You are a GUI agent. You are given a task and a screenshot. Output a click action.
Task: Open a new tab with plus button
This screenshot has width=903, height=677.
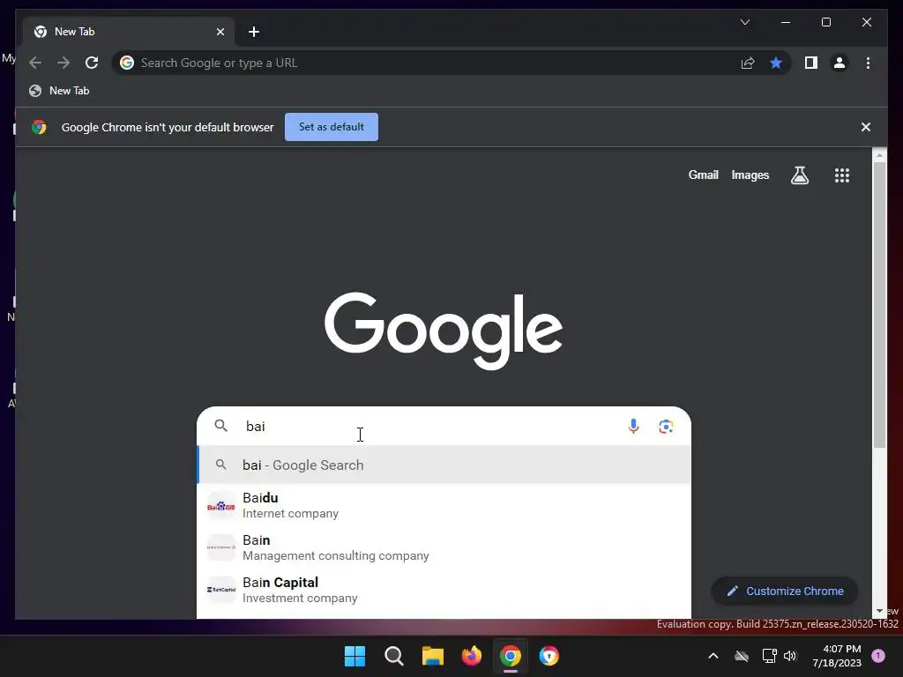(x=253, y=32)
